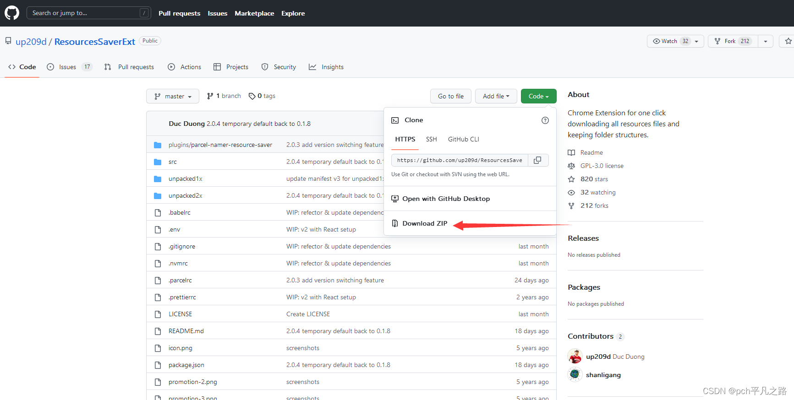The width and height of the screenshot is (794, 400).
Task: Click the folder icon for unpacked2x
Action: [158, 196]
